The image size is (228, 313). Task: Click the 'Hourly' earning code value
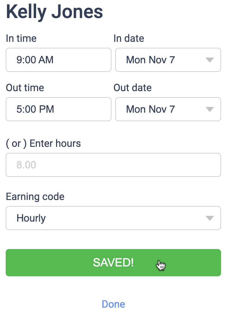[31, 218]
